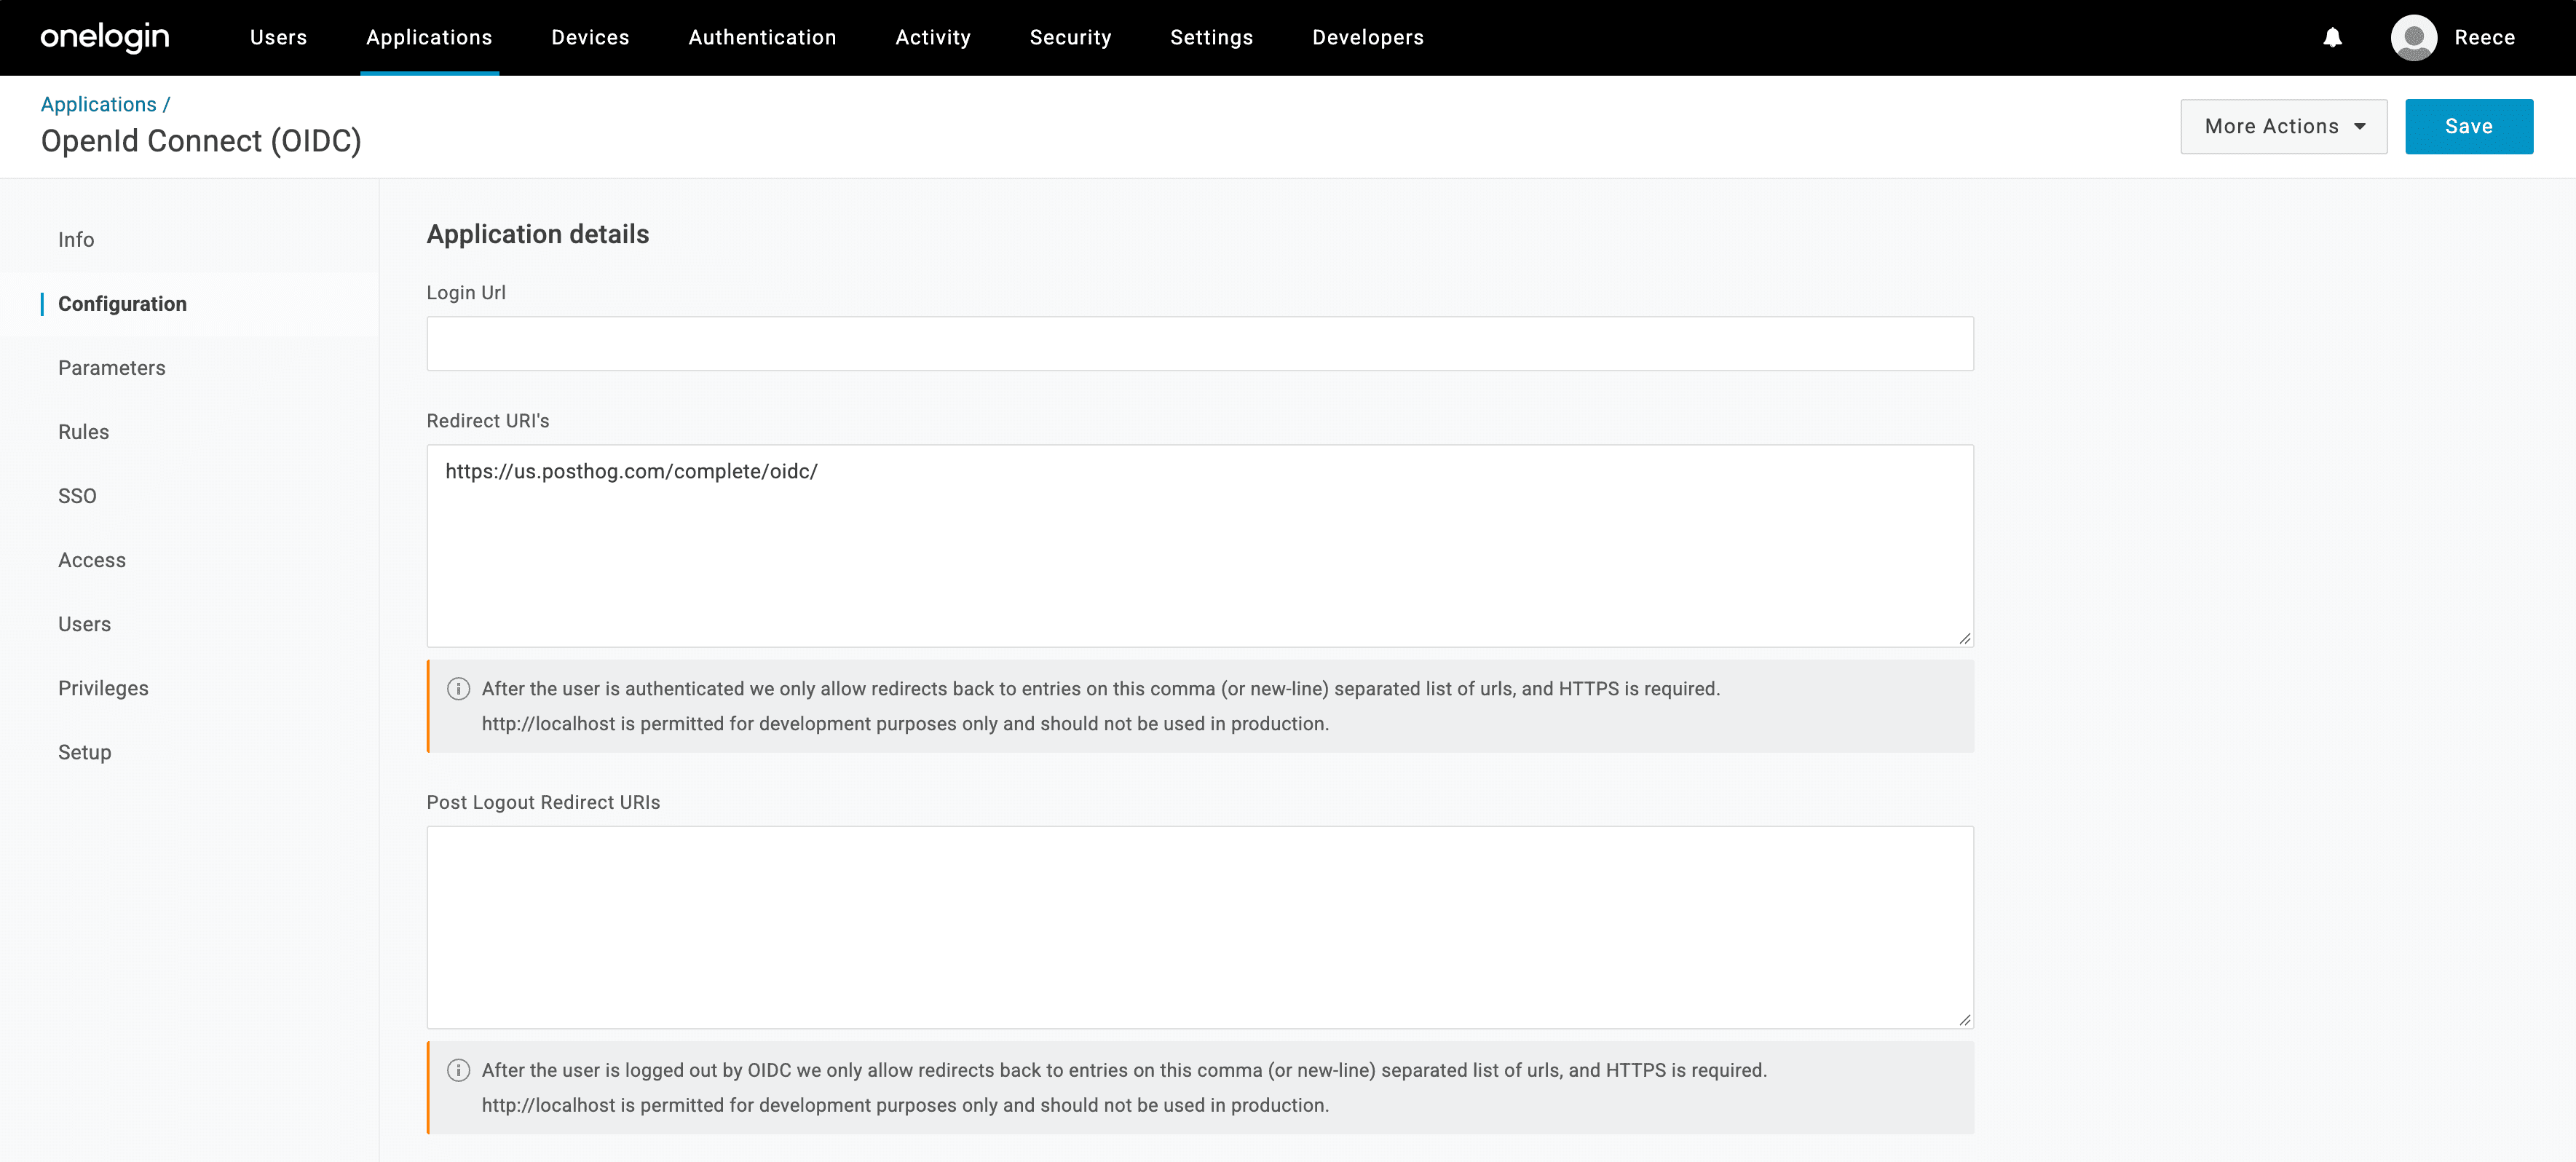Click inside the Post Logout Redirect URIs text area

point(1200,927)
